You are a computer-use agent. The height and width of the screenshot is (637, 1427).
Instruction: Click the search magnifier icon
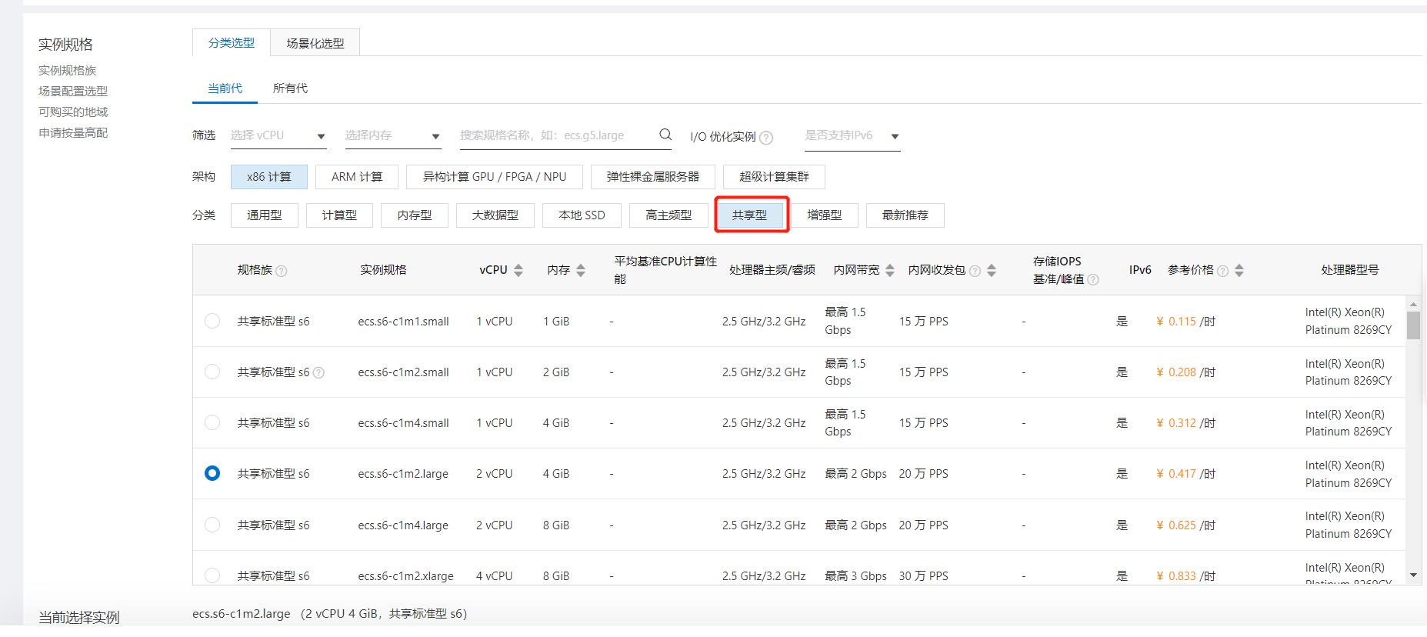pos(665,135)
